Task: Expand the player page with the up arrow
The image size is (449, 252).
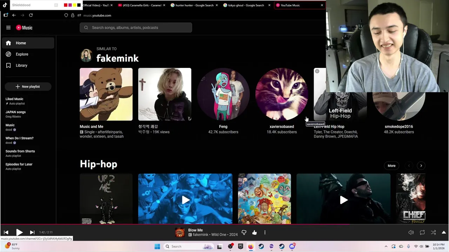Action: [444, 232]
